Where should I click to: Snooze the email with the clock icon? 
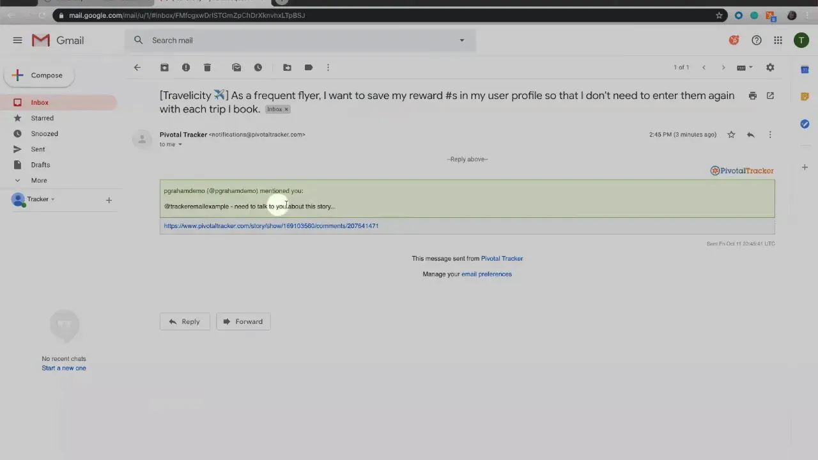tap(258, 67)
